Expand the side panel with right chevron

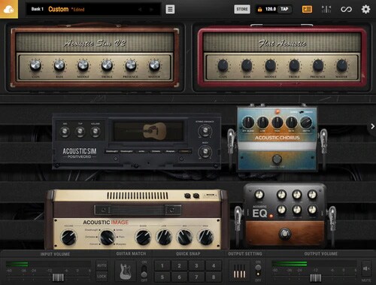pyautogui.click(x=372, y=126)
